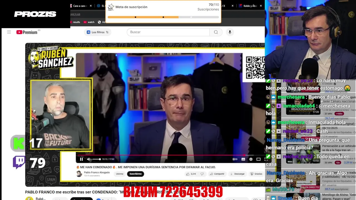Mute the embedded video's speaker icon
This screenshot has width=356, height=200.
click(x=89, y=159)
